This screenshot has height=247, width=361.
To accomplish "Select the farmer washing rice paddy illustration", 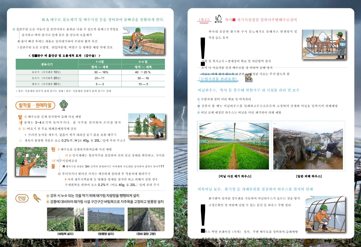I will (143, 41).
